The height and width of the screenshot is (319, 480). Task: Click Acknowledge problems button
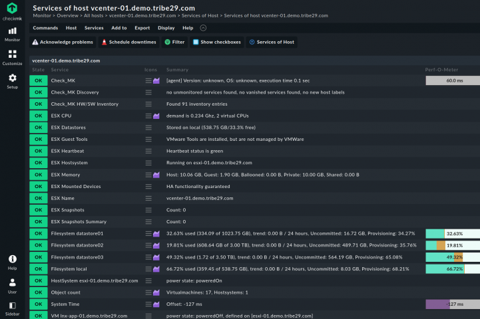click(x=63, y=42)
